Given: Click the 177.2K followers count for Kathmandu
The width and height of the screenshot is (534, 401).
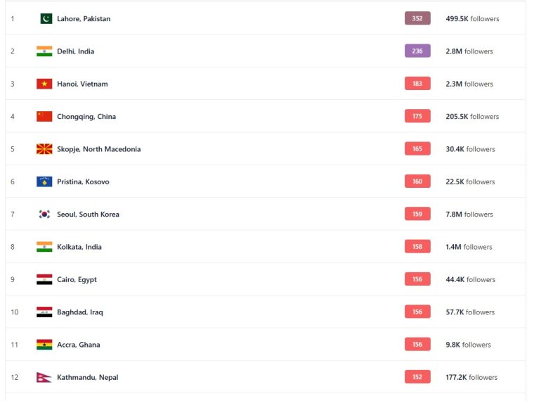Looking at the screenshot, I should click(x=471, y=377).
